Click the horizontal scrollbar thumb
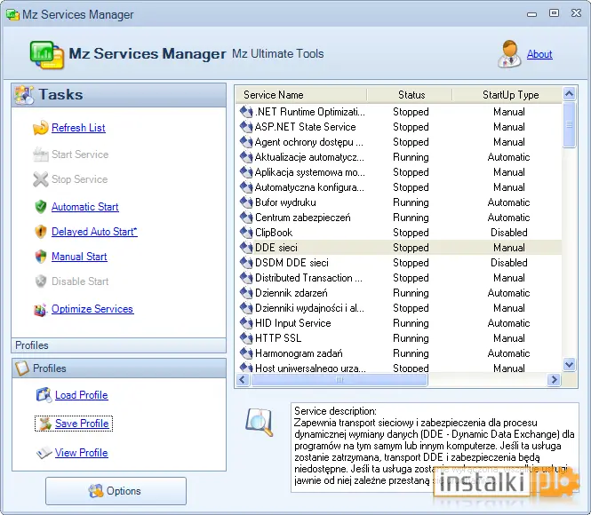This screenshot has height=515, width=591. coord(339,379)
